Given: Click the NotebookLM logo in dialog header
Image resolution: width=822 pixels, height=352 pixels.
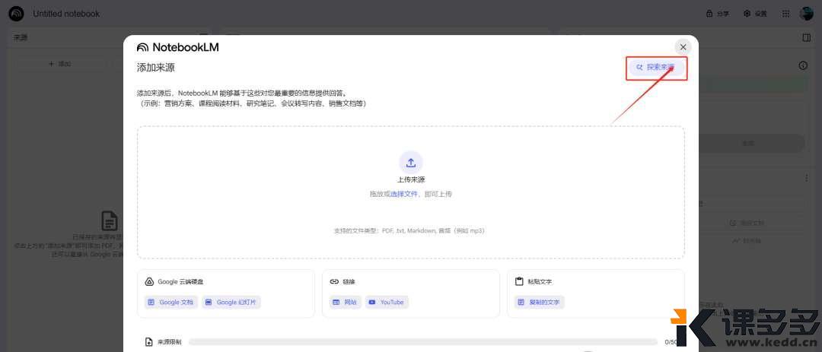Looking at the screenshot, I should point(177,47).
